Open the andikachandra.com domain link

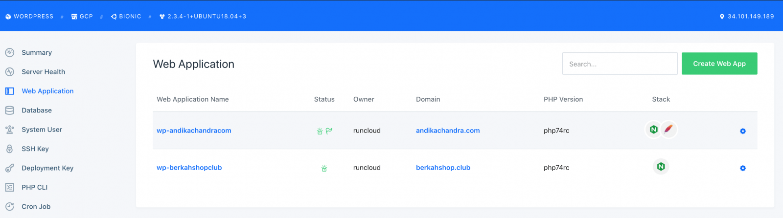pyautogui.click(x=448, y=131)
